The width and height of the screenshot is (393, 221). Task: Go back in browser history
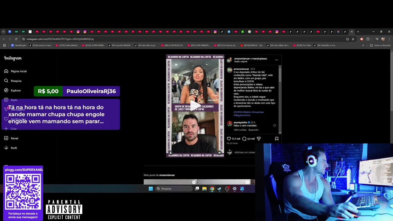coord(4,39)
